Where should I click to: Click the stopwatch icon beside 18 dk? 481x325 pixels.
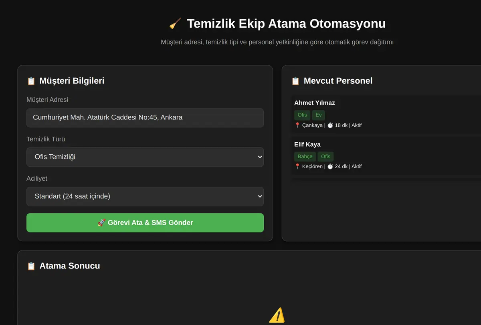coord(330,125)
